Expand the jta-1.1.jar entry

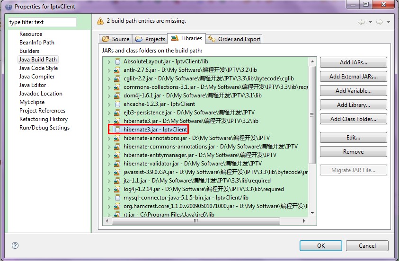pyautogui.click(x=109, y=181)
